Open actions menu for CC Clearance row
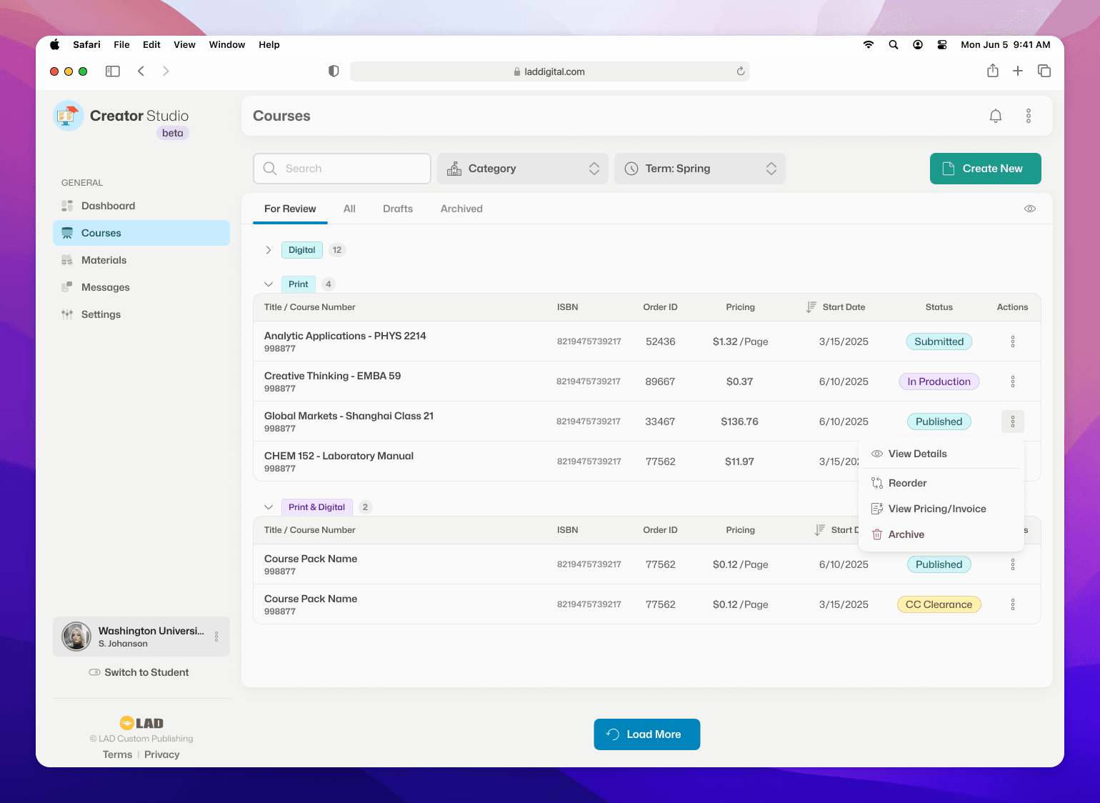Image resolution: width=1100 pixels, height=803 pixels. 1012,604
